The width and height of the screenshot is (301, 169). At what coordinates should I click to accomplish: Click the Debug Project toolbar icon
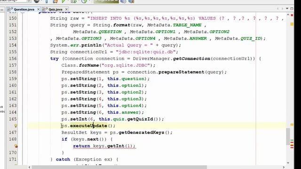tap(74, 1)
